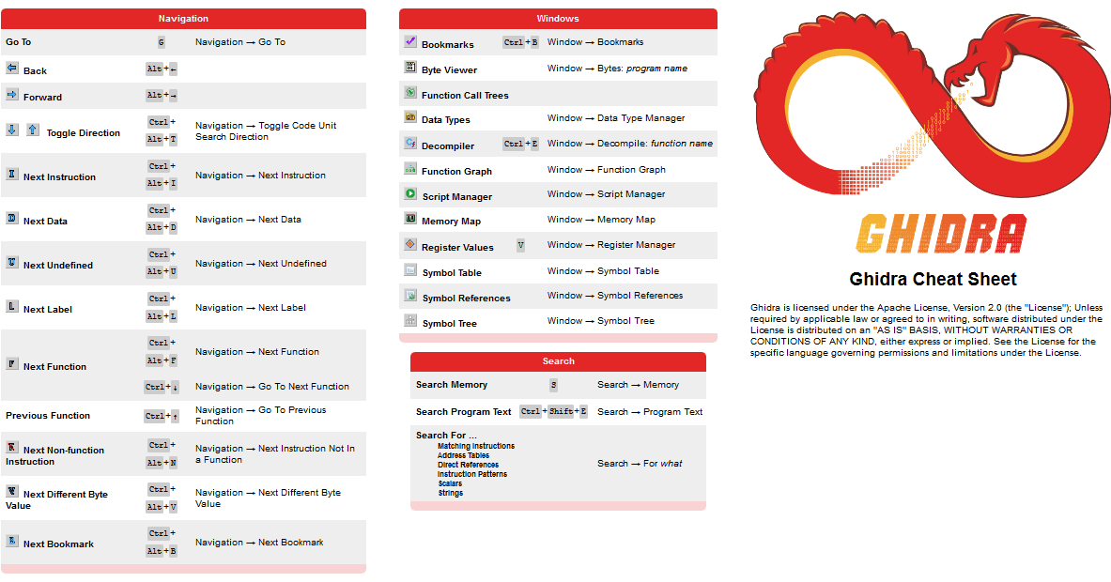Click 'Navigation → Go To Next Function' text
This screenshot has height=582, width=1111.
pyautogui.click(x=272, y=387)
